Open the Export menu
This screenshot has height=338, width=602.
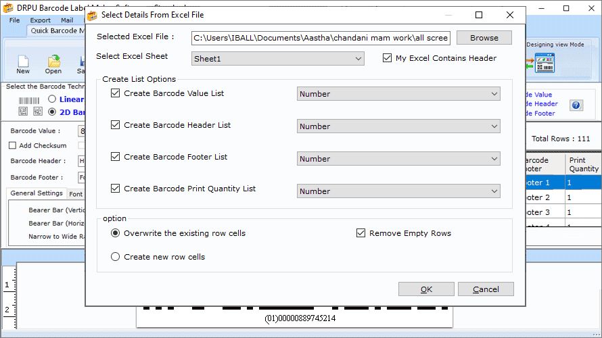coord(41,20)
